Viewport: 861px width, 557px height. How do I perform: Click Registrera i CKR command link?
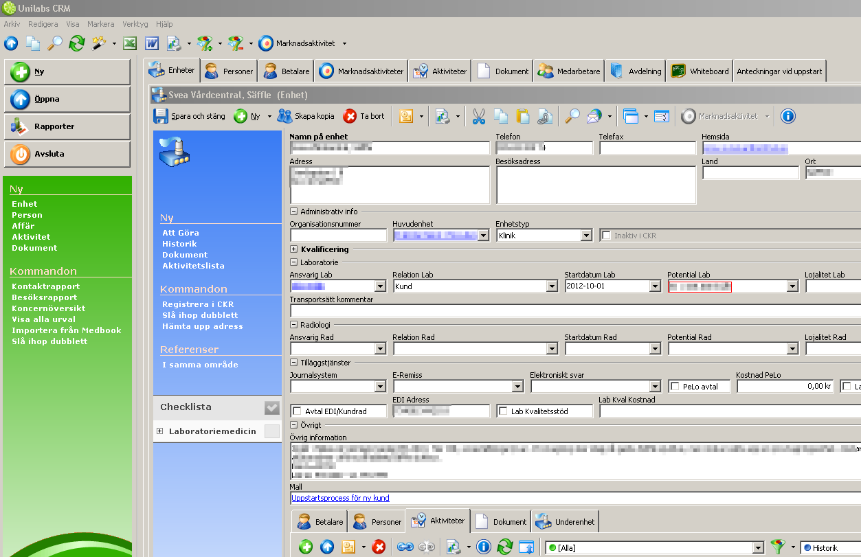pyautogui.click(x=198, y=304)
